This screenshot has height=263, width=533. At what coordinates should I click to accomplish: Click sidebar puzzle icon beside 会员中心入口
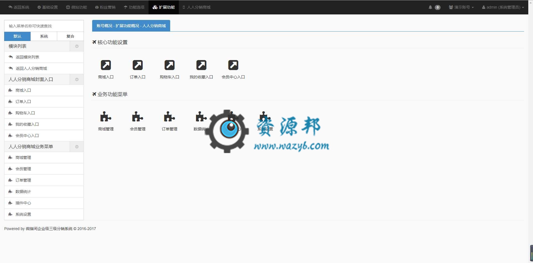11,136
